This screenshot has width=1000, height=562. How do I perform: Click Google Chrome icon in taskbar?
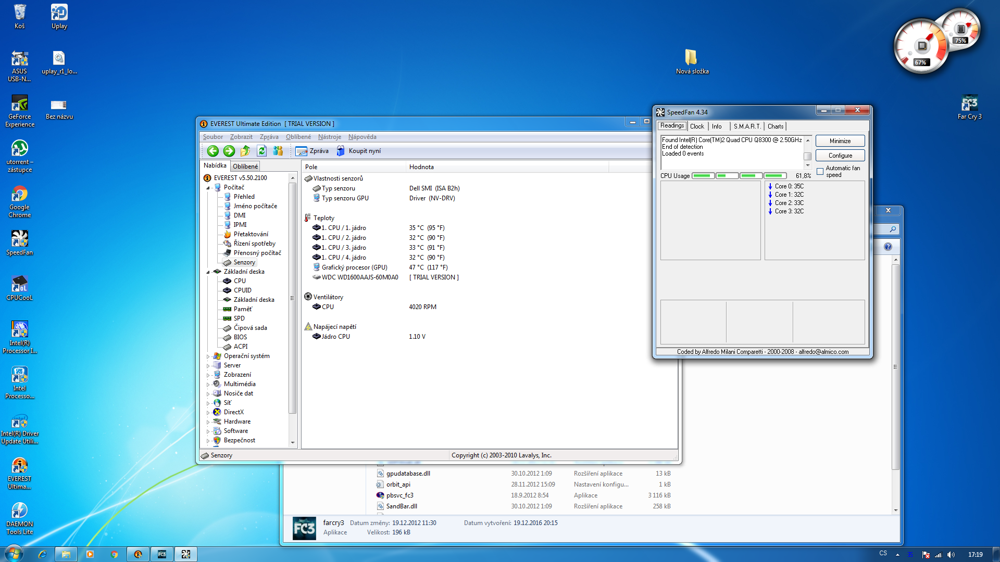pos(114,554)
